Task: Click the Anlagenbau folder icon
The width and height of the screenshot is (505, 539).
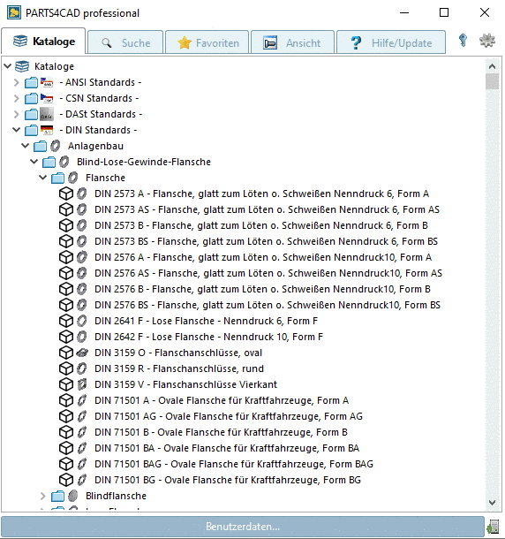Action: (x=40, y=147)
